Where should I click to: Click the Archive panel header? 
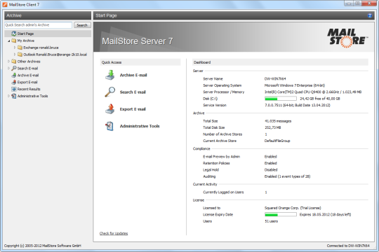(48, 15)
